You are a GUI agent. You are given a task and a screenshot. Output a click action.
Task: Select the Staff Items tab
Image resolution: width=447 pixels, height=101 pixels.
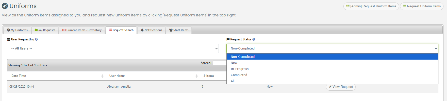[x=179, y=30]
